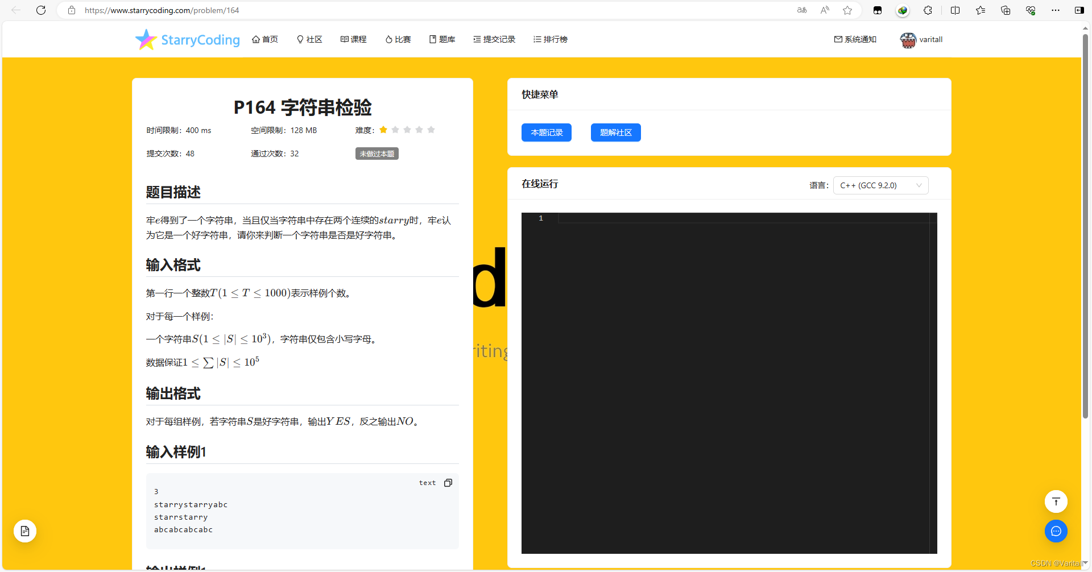This screenshot has height=572, width=1092.
Task: Copy the input sample code block
Action: tap(448, 483)
